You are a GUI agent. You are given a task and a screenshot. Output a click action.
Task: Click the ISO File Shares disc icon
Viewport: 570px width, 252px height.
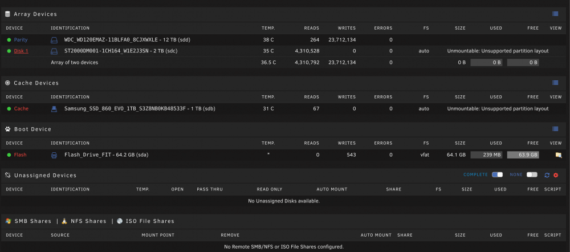pyautogui.click(x=120, y=221)
